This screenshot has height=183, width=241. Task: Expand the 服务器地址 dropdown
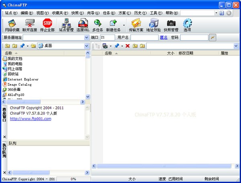[86, 37]
